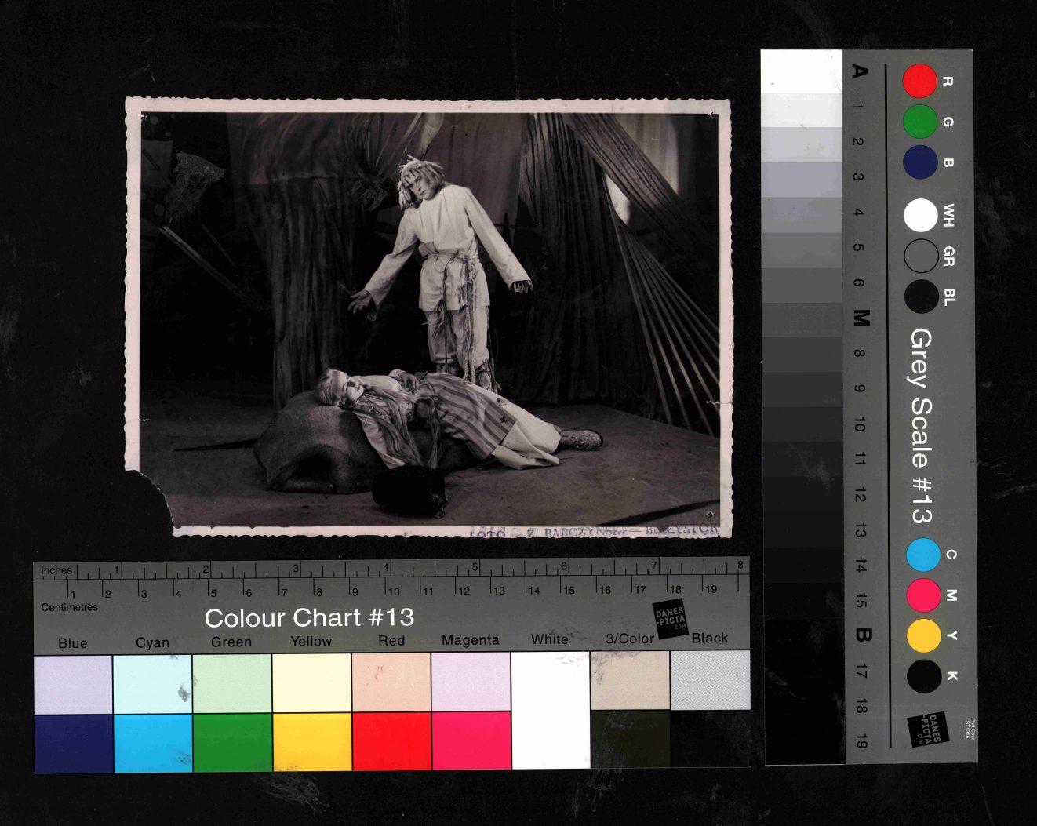This screenshot has width=1037, height=826.
Task: Pick the saturated red swatch under Red
Action: (x=391, y=741)
